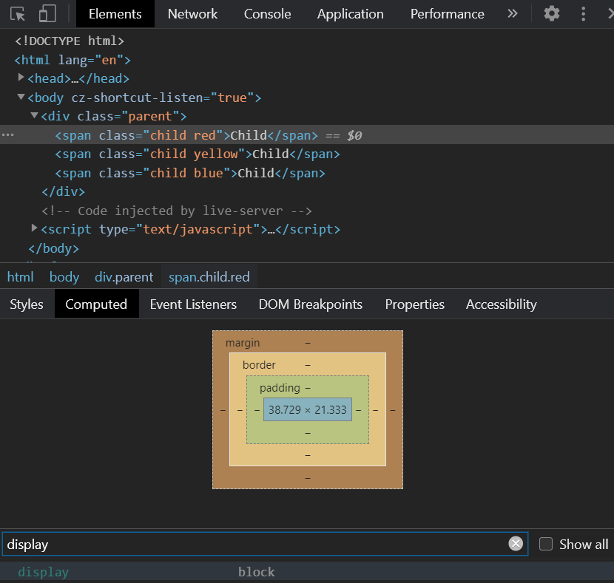This screenshot has height=583, width=614.
Task: Click the margin-bottom dash value
Action: tap(308, 478)
